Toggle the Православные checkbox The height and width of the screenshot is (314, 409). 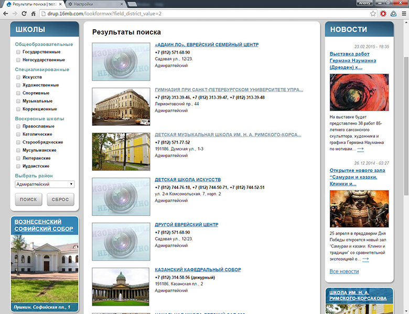pos(18,126)
